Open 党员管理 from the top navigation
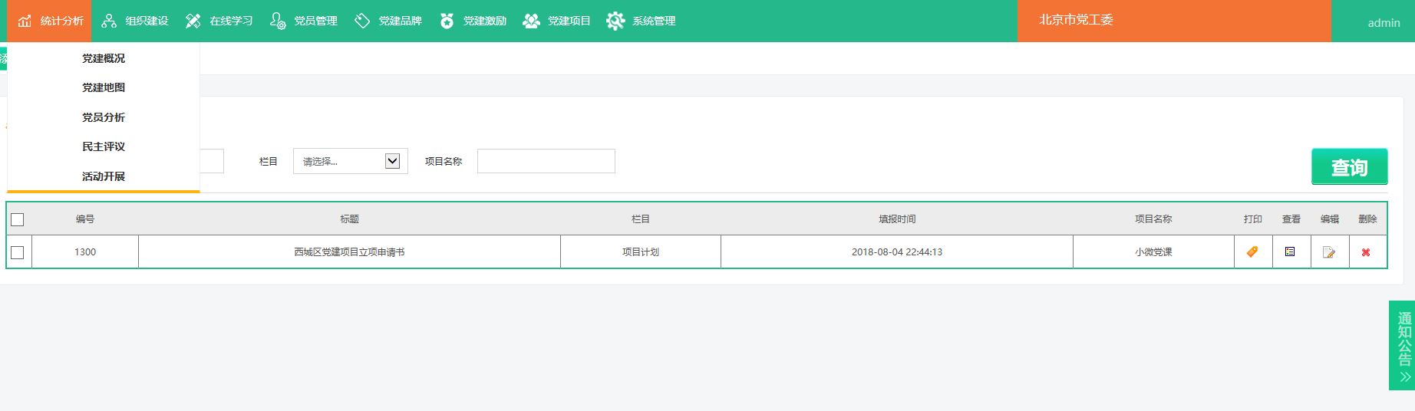The width and height of the screenshot is (1415, 411). [304, 21]
